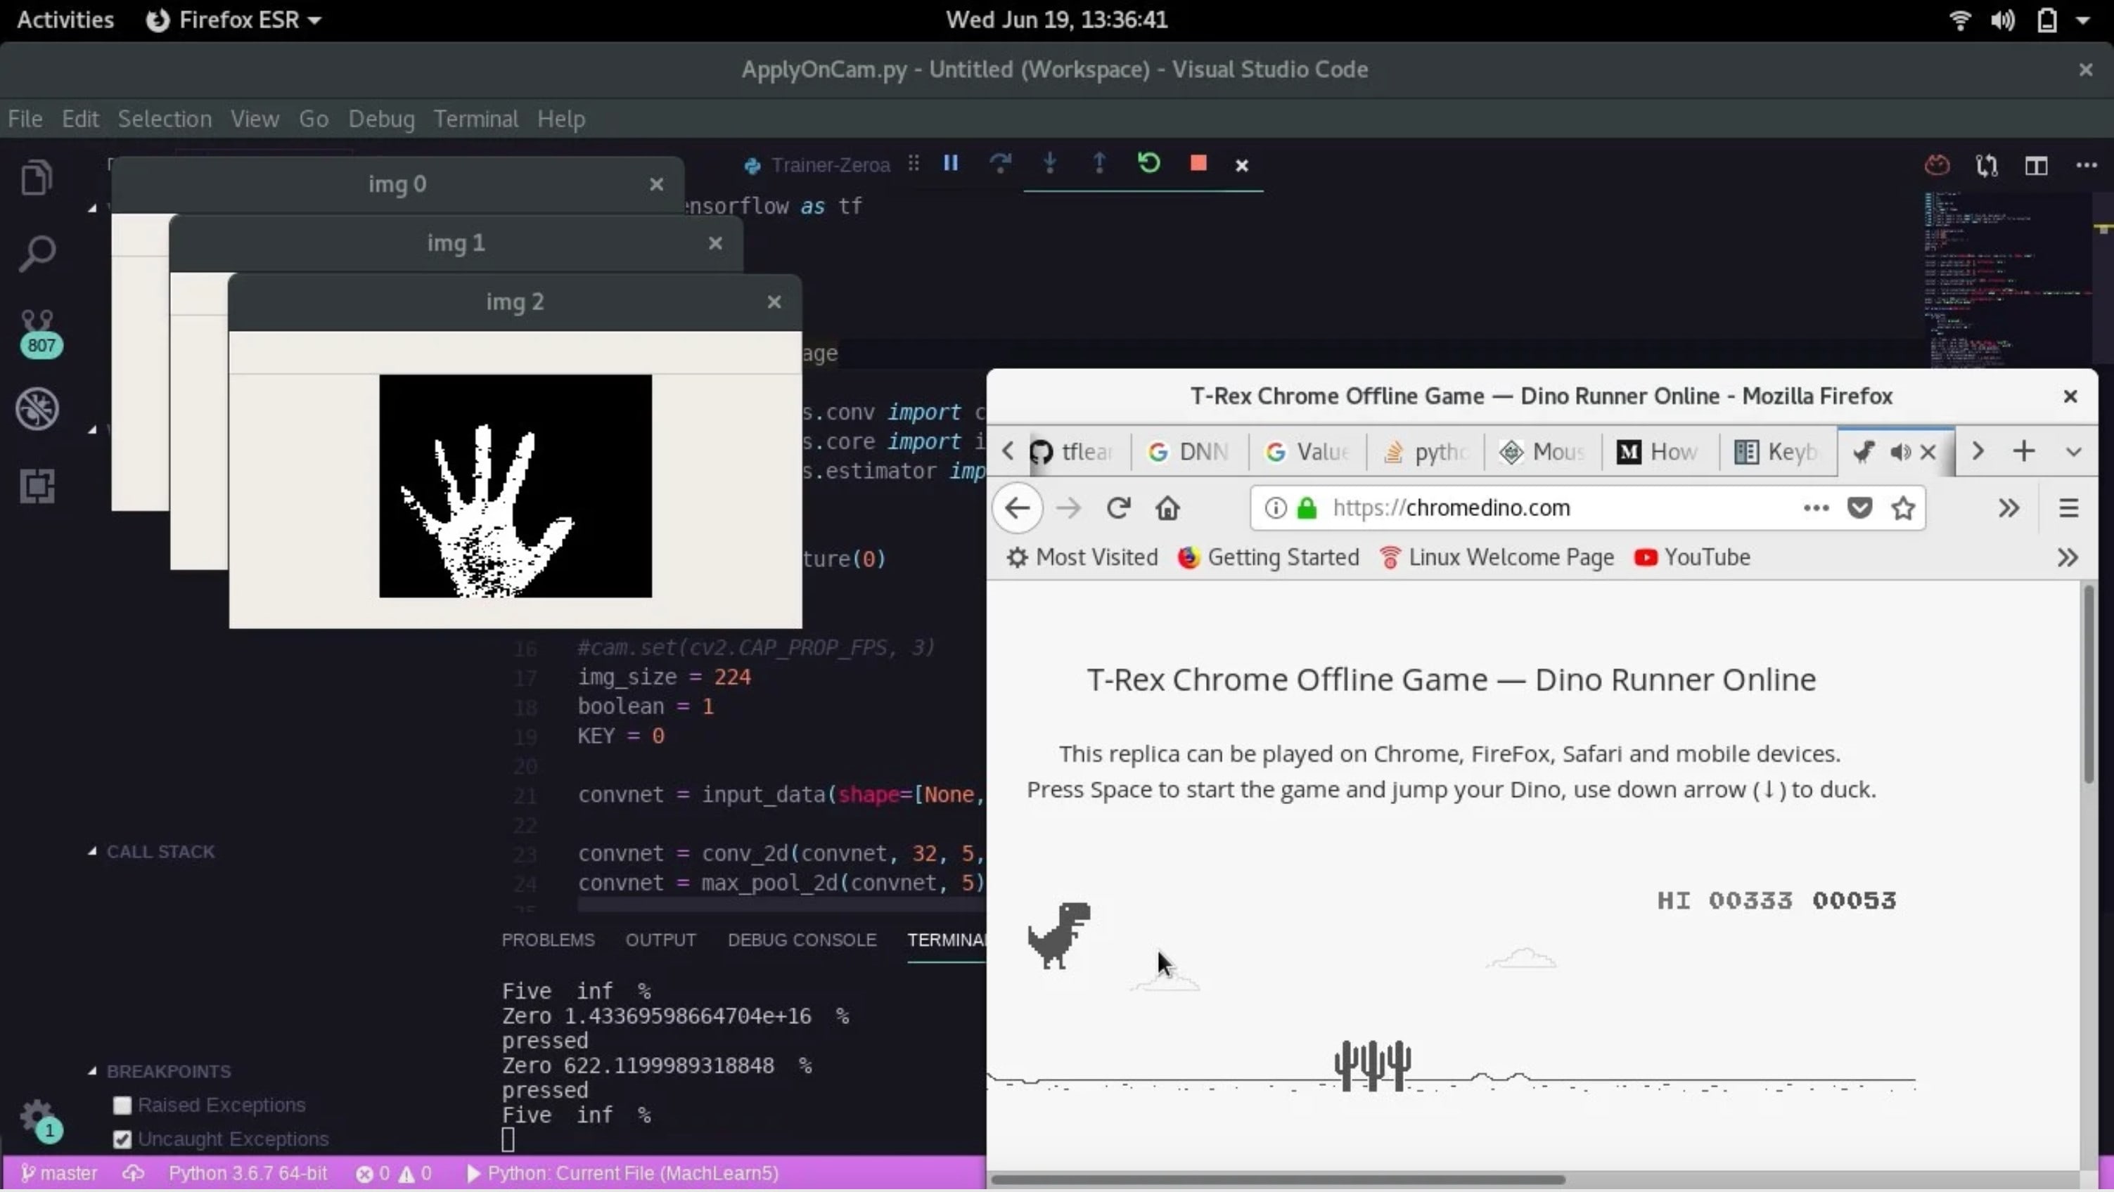Click the master branch in status bar
2114x1192 pixels.
(x=59, y=1174)
